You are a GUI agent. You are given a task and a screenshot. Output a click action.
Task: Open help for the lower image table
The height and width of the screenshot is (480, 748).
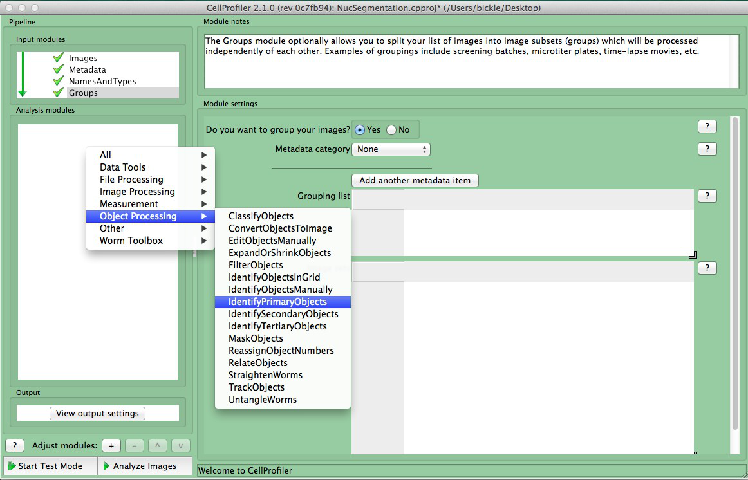click(x=707, y=268)
